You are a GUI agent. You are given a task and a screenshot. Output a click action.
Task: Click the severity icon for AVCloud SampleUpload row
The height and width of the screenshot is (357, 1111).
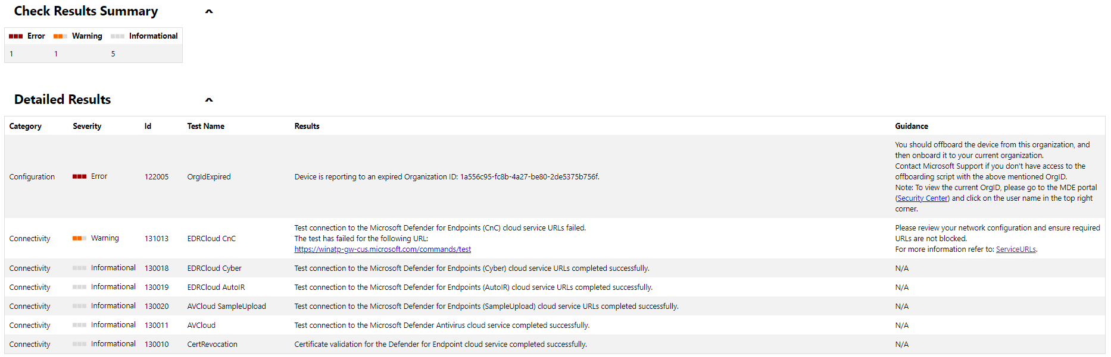tap(79, 306)
